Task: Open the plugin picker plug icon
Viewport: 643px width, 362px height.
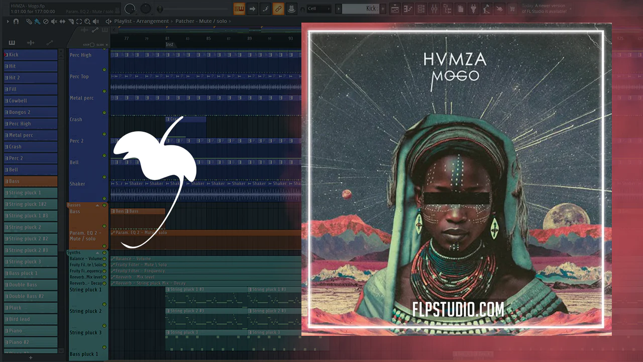Action: (474, 9)
